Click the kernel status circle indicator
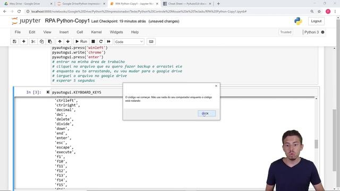 coord(322,32)
